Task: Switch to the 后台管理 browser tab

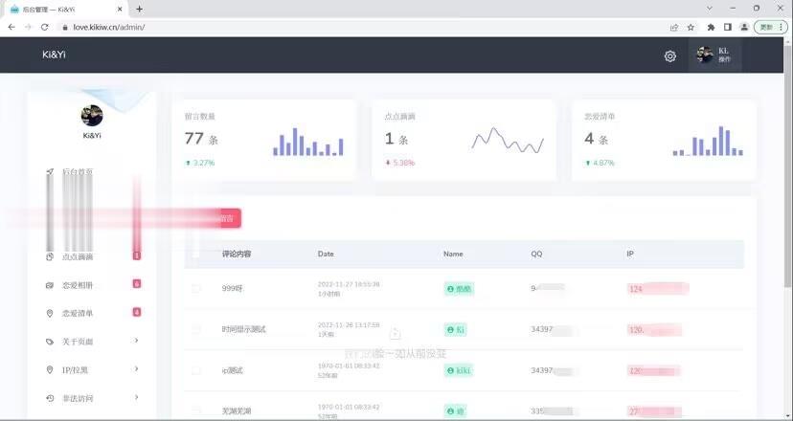Action: tap(67, 9)
